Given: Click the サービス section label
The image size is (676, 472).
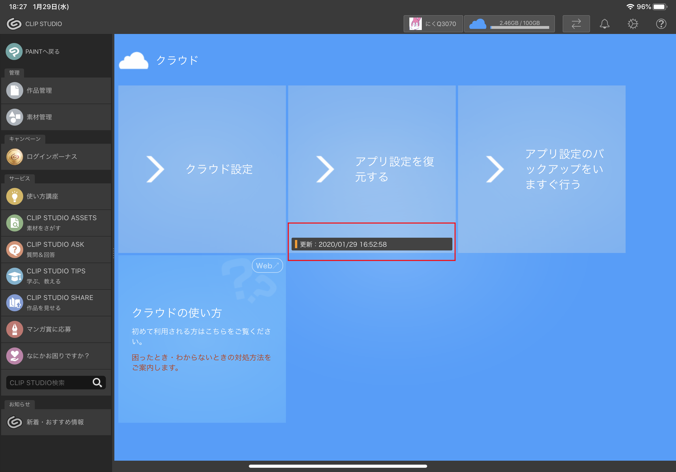Looking at the screenshot, I should click(x=20, y=178).
